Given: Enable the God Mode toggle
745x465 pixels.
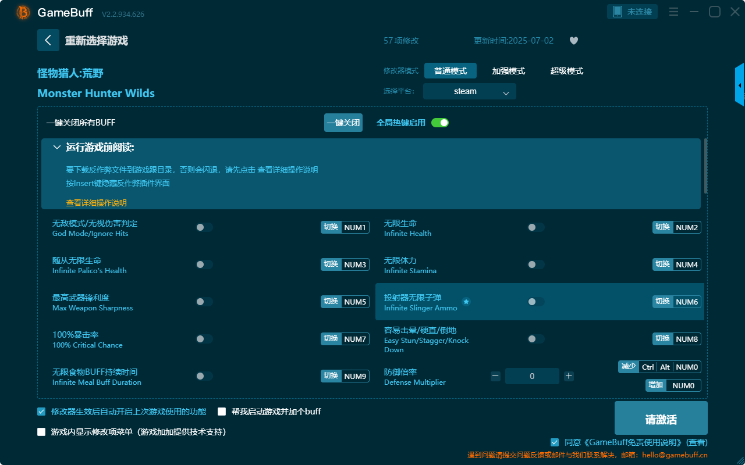Looking at the screenshot, I should [x=204, y=227].
